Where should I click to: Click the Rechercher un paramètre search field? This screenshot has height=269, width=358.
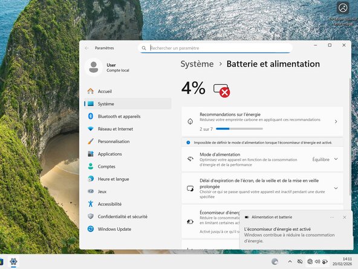[x=215, y=48]
